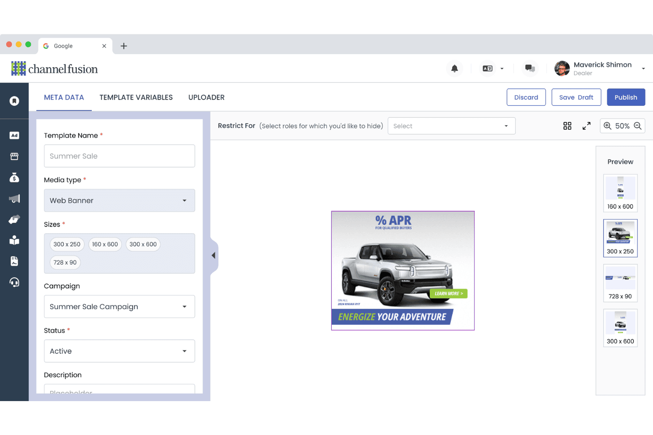Screen dimensions: 653x435
Task: Open the Restrict For roles dropdown
Action: (451, 126)
